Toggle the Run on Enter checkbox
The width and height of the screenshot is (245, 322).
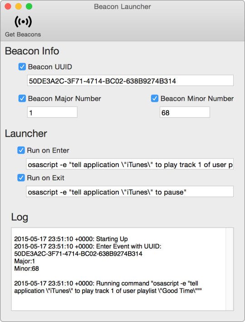[x=21, y=150]
